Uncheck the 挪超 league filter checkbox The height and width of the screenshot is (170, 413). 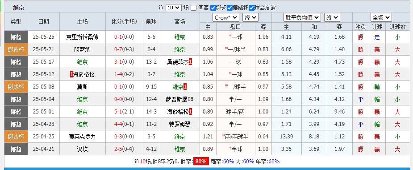[213, 8]
